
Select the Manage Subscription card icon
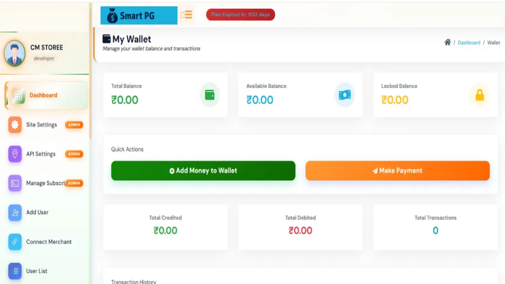click(15, 183)
